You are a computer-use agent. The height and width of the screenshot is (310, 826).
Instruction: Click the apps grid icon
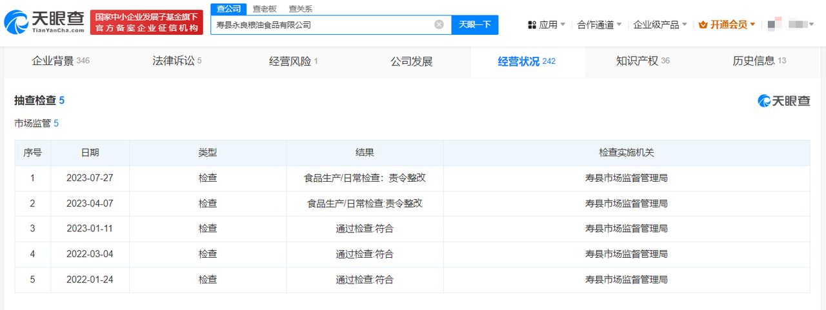532,24
